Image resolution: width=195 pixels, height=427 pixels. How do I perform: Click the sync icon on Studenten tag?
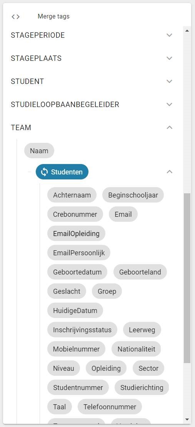44,172
